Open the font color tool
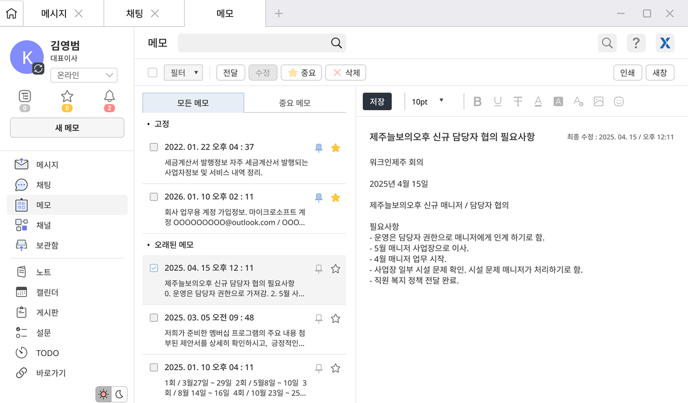688x403 pixels. pos(538,101)
